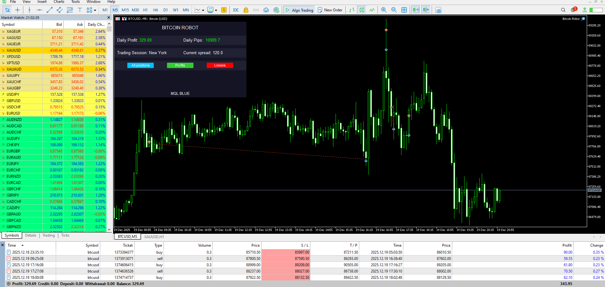Click the chart window icon beside BTCUSD title
The width and height of the screenshot is (605, 287).
tap(124, 19)
